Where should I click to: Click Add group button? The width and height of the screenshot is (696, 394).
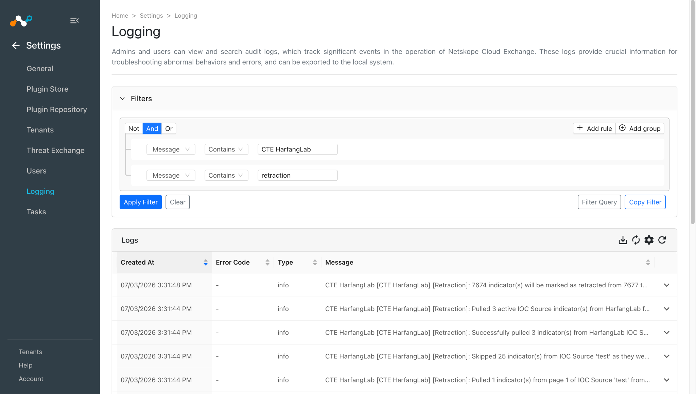640,128
